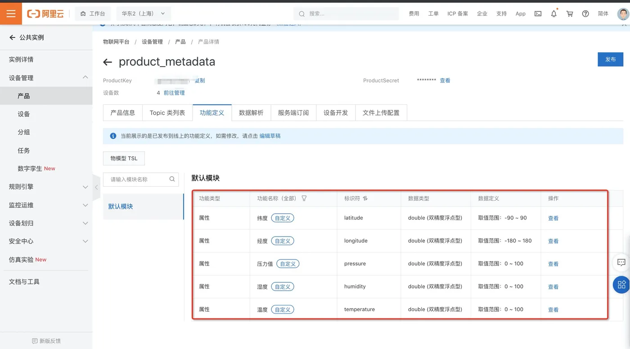The height and width of the screenshot is (349, 630).
Task: Switch to the 数据解析 tab
Action: (x=251, y=113)
